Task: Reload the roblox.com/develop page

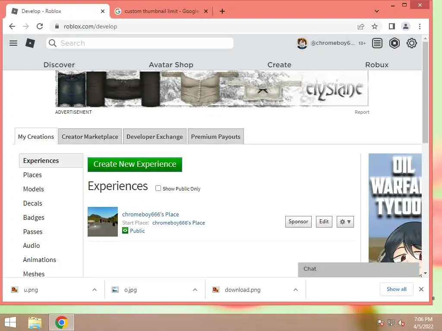Action: point(40,26)
